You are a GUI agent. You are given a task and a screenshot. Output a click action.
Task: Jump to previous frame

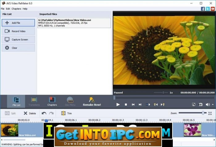133,104
